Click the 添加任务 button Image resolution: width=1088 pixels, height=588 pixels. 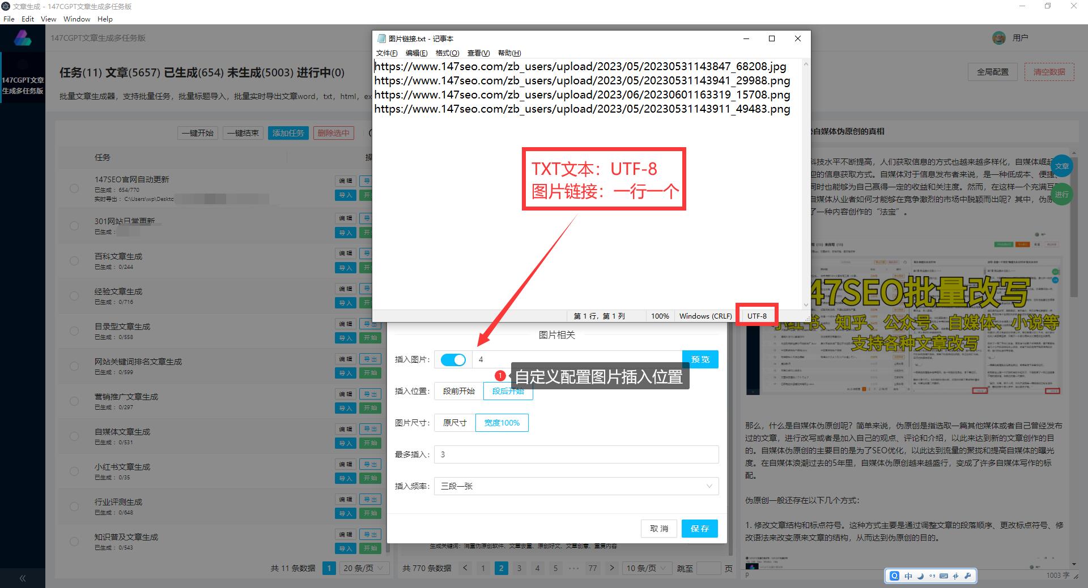[288, 133]
